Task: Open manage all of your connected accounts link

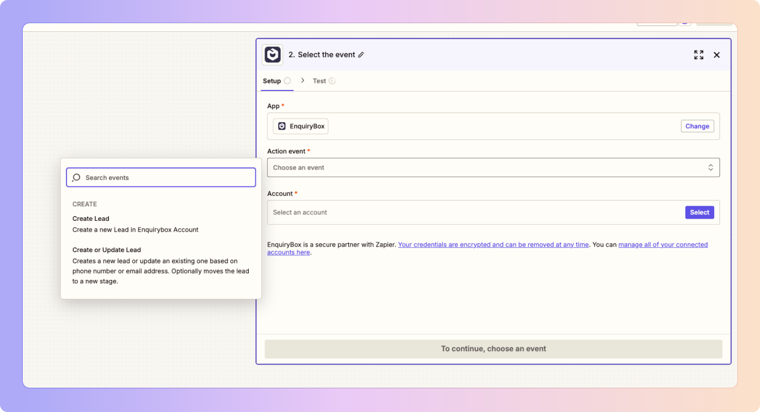Action: click(663, 245)
